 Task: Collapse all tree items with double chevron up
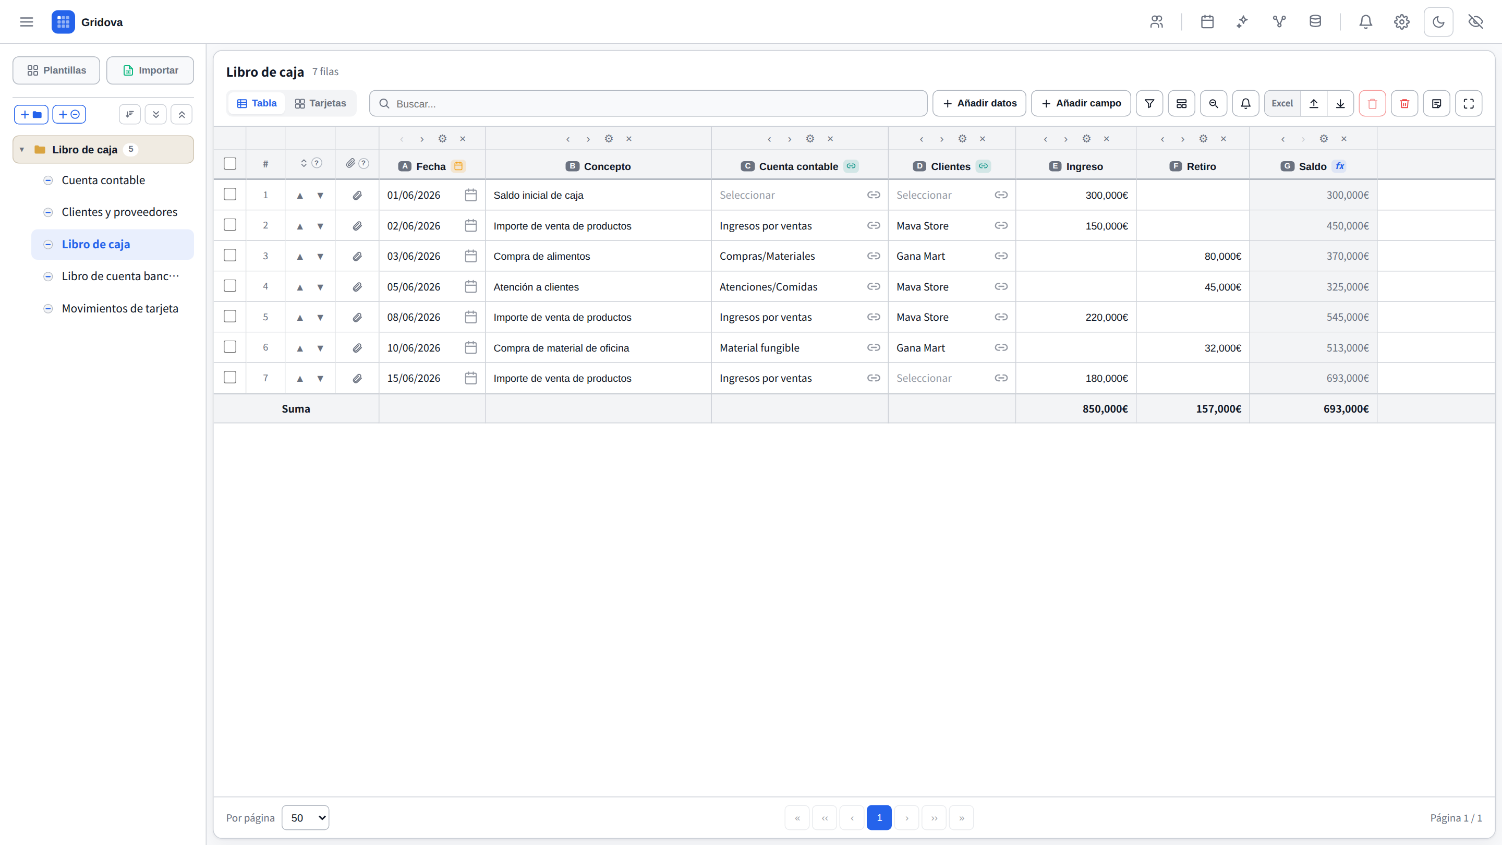[182, 114]
